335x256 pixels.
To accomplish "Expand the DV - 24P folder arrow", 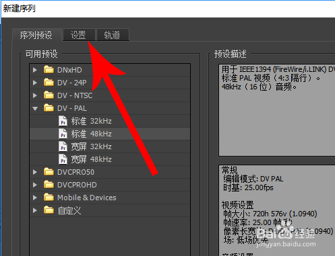I will (35, 83).
